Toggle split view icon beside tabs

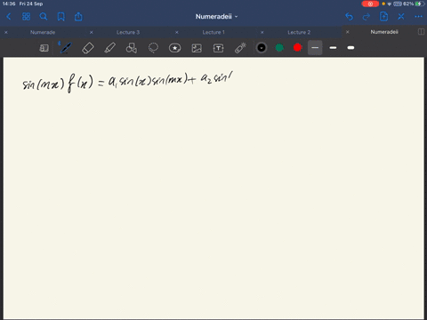pyautogui.click(x=421, y=32)
